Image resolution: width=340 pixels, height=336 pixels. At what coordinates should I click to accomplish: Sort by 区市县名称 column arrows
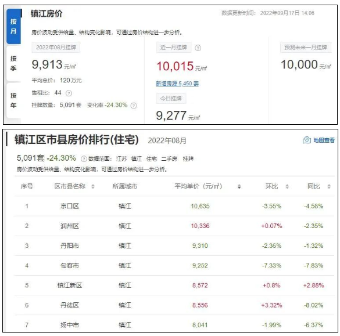click(x=93, y=186)
